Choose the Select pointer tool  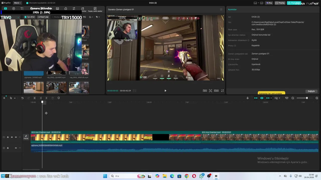click(11, 98)
